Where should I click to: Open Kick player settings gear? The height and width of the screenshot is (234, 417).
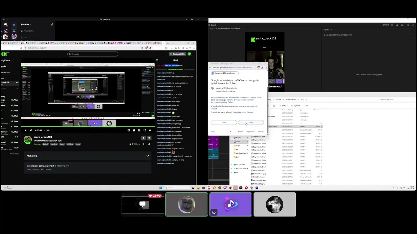150,130
